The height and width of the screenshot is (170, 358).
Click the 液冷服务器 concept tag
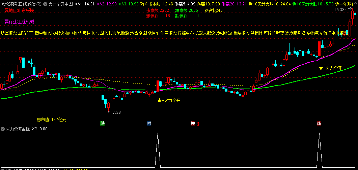(x=295, y=33)
